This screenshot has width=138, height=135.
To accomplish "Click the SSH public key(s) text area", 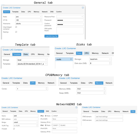I will click(70, 31).
